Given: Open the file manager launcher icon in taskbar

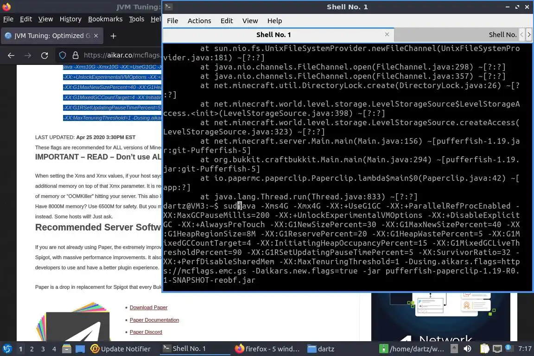Looking at the screenshot, I should 67,349.
